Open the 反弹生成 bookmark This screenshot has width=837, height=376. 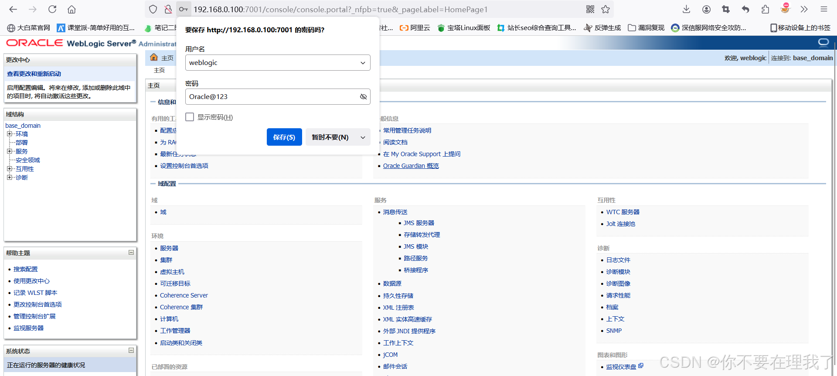[x=602, y=28]
